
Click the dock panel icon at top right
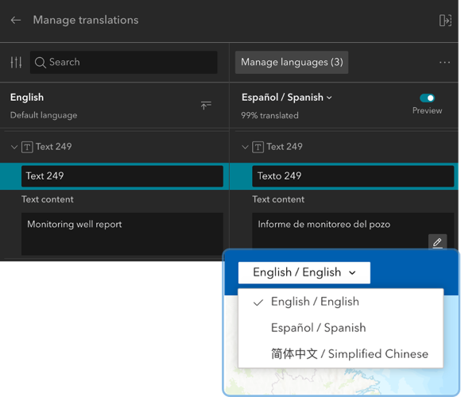tap(445, 21)
